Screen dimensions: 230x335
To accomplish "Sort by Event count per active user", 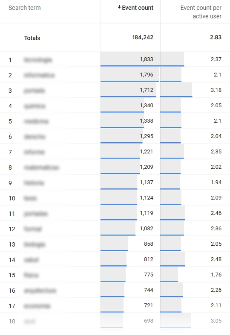I will tap(201, 12).
